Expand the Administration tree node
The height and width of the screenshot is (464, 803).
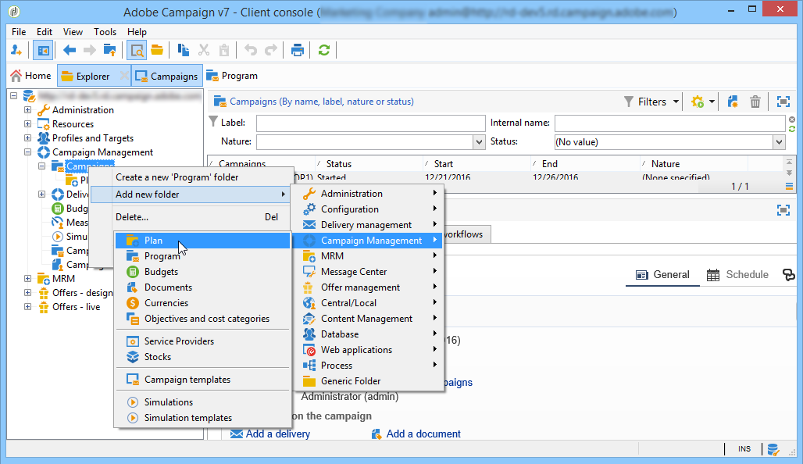(x=27, y=109)
